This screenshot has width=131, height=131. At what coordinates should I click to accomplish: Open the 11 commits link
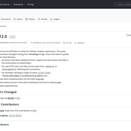[35, 43]
